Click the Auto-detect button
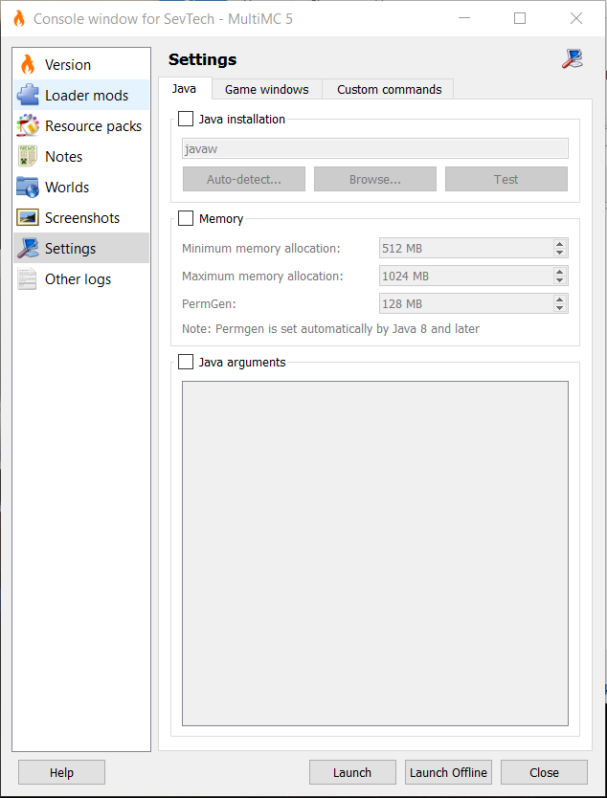Screen dimensions: 607x798 pyautogui.click(x=244, y=179)
